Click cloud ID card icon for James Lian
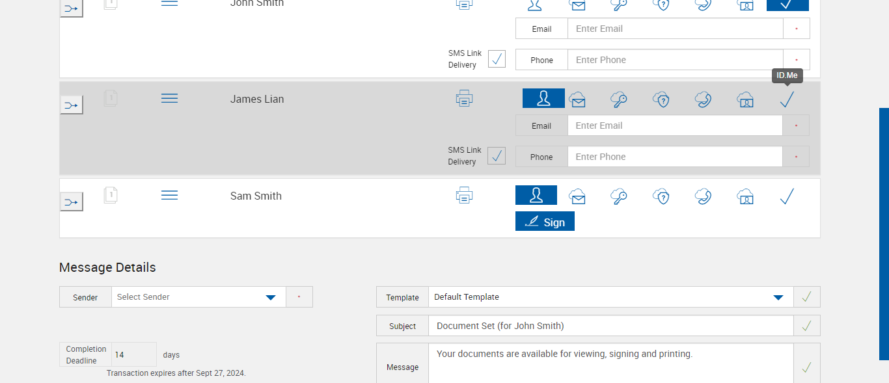The image size is (889, 383). coord(745,99)
